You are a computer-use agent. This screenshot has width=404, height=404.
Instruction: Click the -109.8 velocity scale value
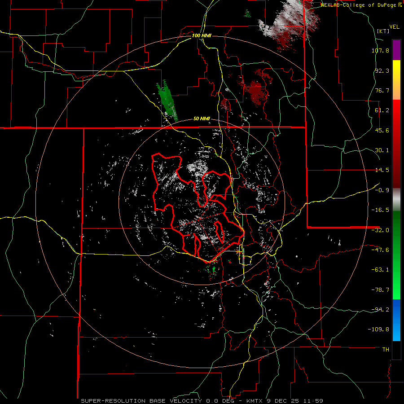coord(378,329)
